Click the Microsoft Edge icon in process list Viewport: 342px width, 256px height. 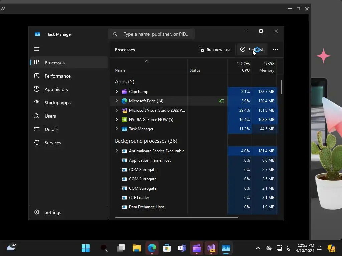point(124,101)
